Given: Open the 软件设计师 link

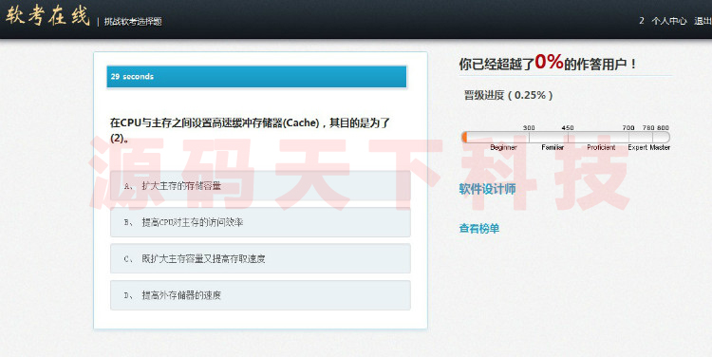Looking at the screenshot, I should (487, 189).
